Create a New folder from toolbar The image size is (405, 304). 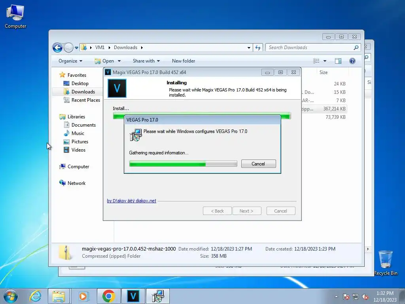184,61
